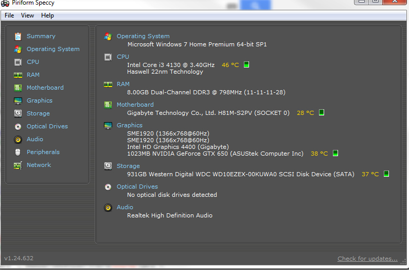Screen dimensions: 409x270
Task: Open the Audio section from sidebar
Action: tap(34, 139)
